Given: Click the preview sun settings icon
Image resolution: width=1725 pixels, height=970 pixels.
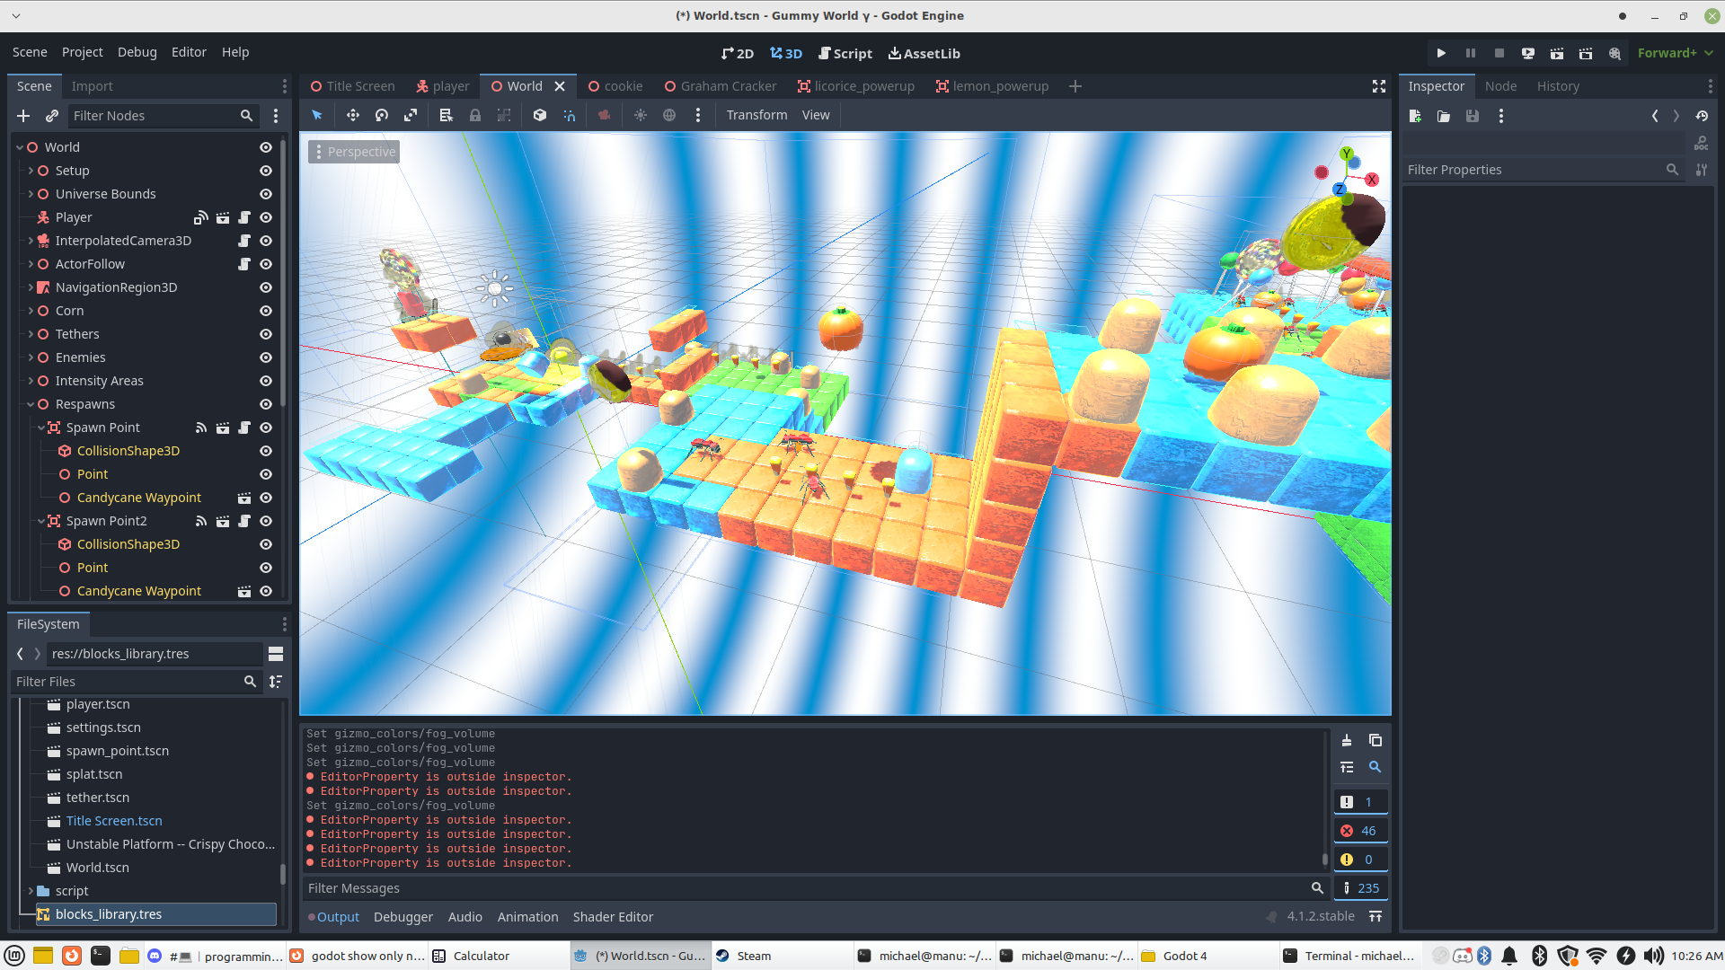Looking at the screenshot, I should pos(641,115).
